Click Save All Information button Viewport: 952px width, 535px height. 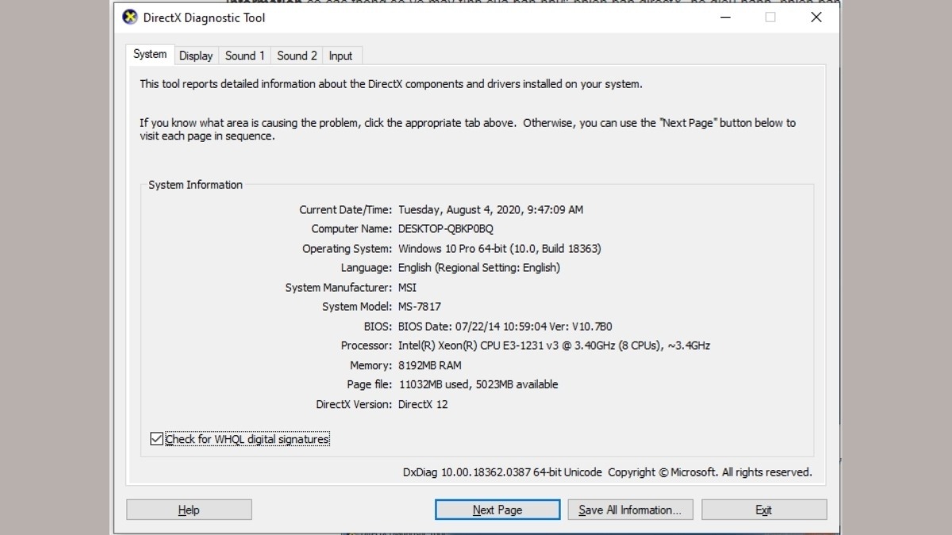(x=630, y=510)
